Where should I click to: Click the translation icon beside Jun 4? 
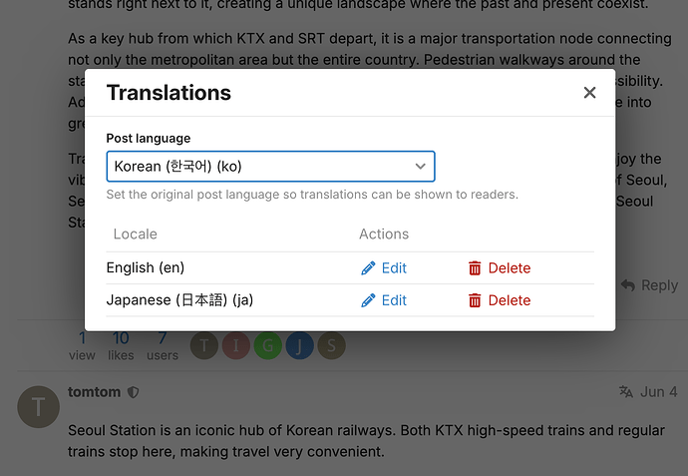tap(626, 392)
